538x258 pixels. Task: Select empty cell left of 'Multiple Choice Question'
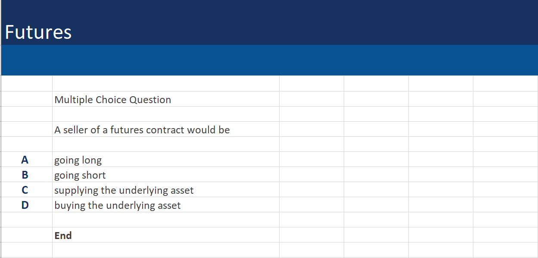[x=27, y=99]
